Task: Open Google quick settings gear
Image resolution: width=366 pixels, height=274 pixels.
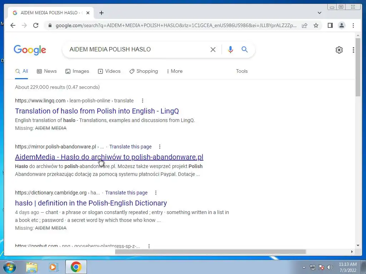Action: pos(339,50)
